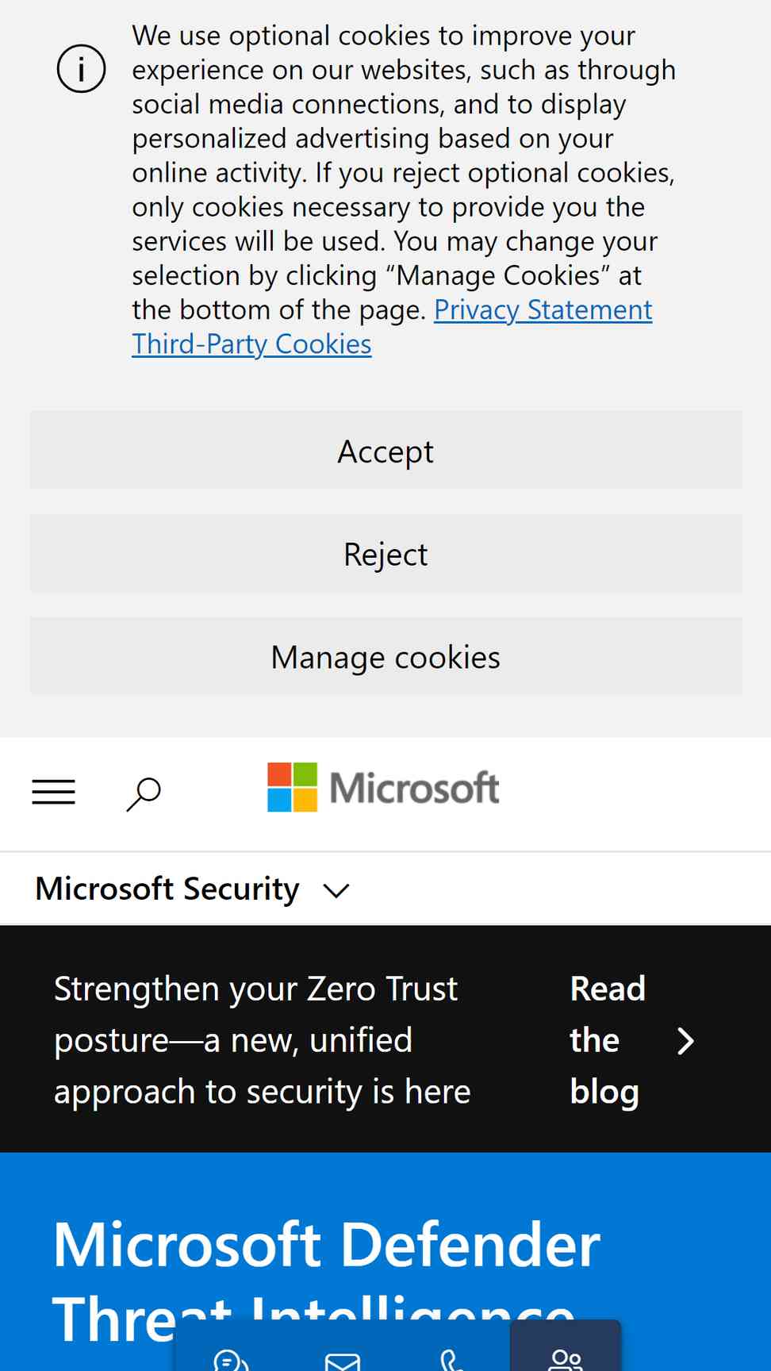The width and height of the screenshot is (771, 1371).
Task: Click the search magnifier icon
Action: click(144, 793)
